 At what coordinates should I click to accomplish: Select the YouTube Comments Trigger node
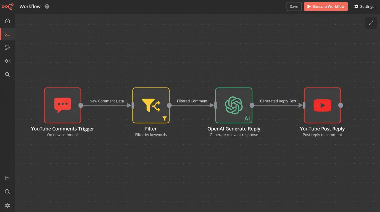[x=62, y=105]
